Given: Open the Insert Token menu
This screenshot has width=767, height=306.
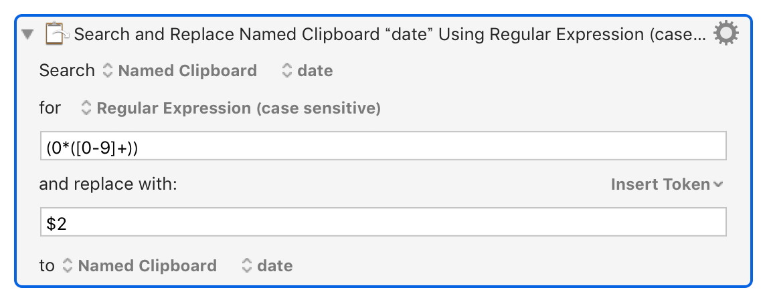Looking at the screenshot, I should [667, 184].
